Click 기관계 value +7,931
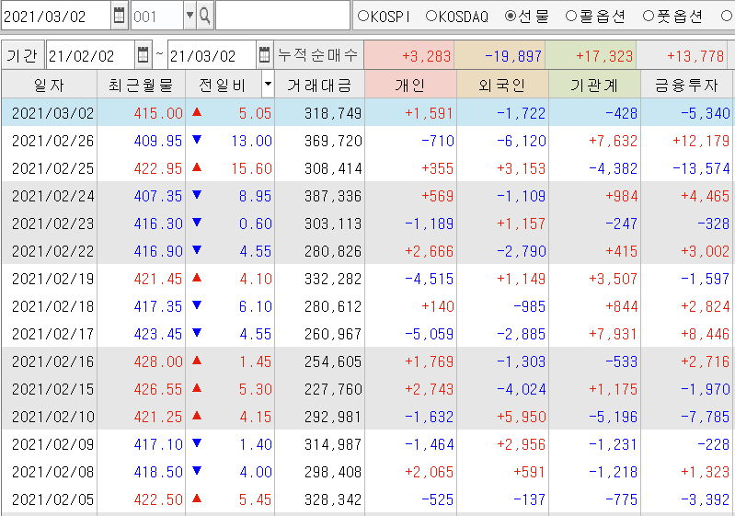 (614, 334)
